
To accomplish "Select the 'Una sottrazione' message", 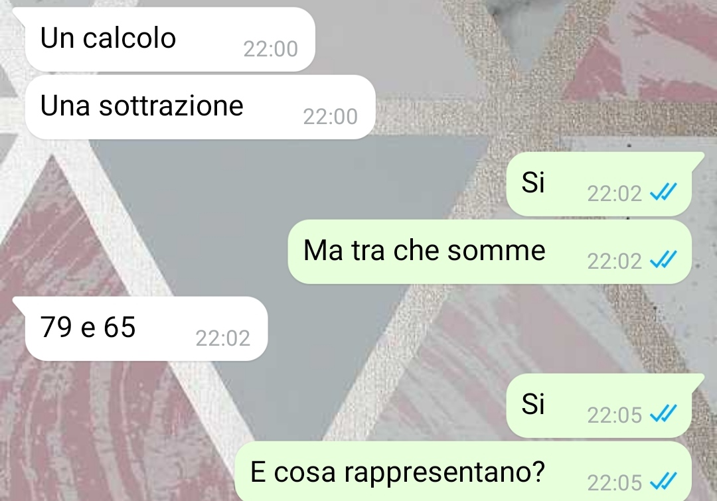I will 200,107.
